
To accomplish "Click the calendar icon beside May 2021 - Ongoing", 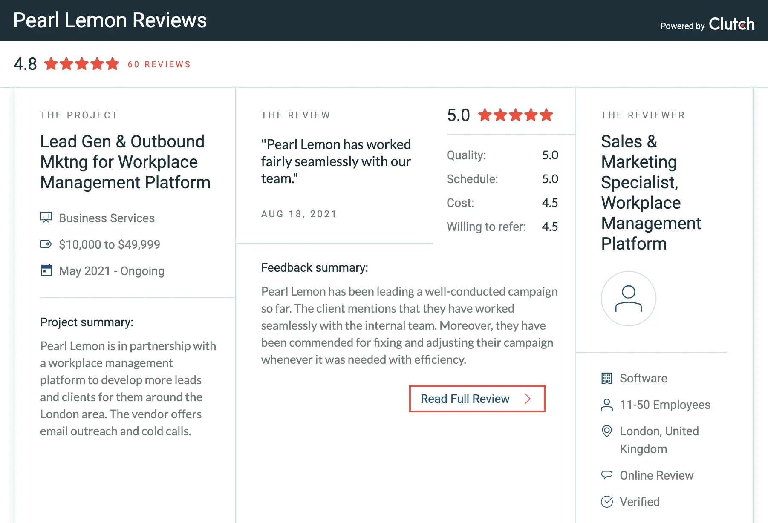I will tap(46, 270).
